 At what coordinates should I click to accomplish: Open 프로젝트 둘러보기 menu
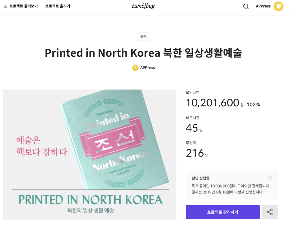click(23, 6)
